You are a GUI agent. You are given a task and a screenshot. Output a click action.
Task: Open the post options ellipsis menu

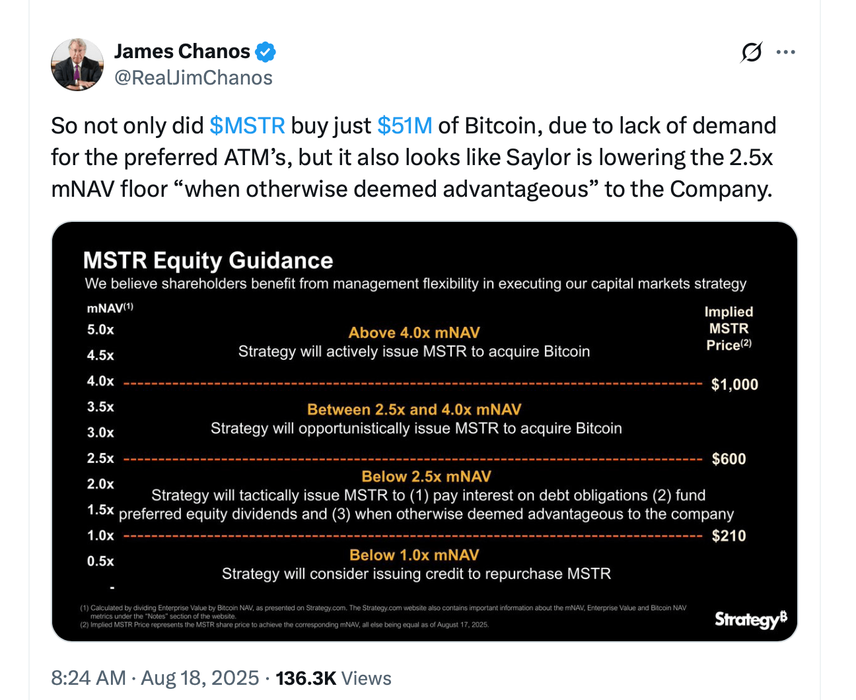[x=786, y=52]
